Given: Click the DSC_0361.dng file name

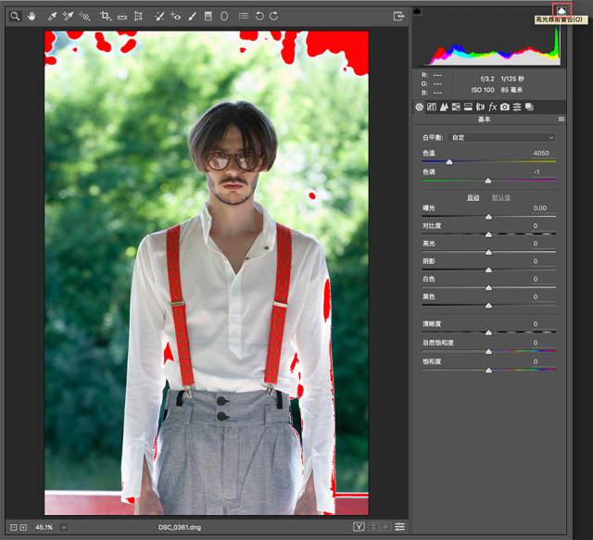Looking at the screenshot, I should tap(180, 527).
